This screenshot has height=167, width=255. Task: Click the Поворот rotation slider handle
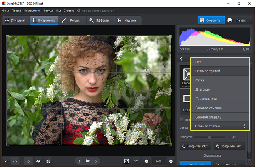210,137
